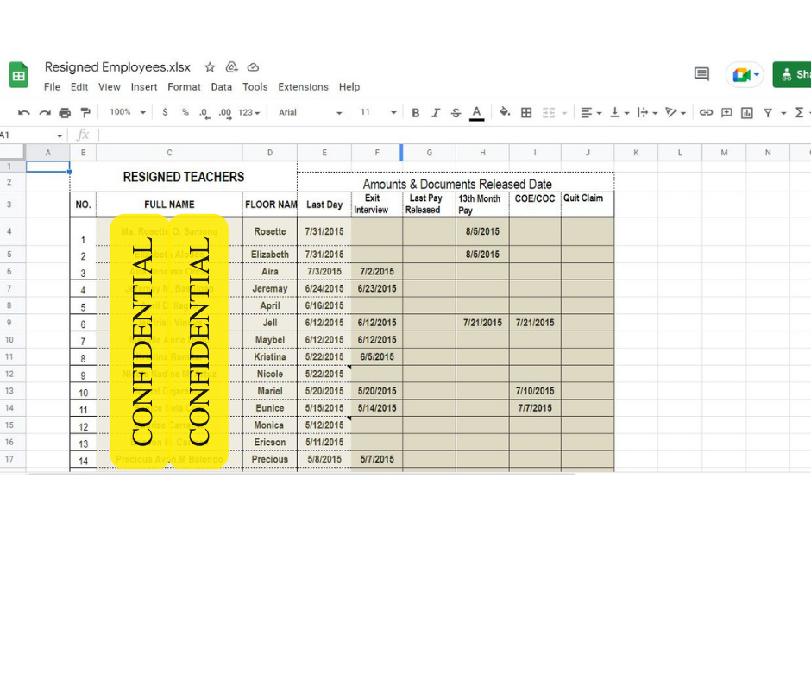The width and height of the screenshot is (811, 680).
Task: Select the paint format tool
Action: click(x=85, y=112)
